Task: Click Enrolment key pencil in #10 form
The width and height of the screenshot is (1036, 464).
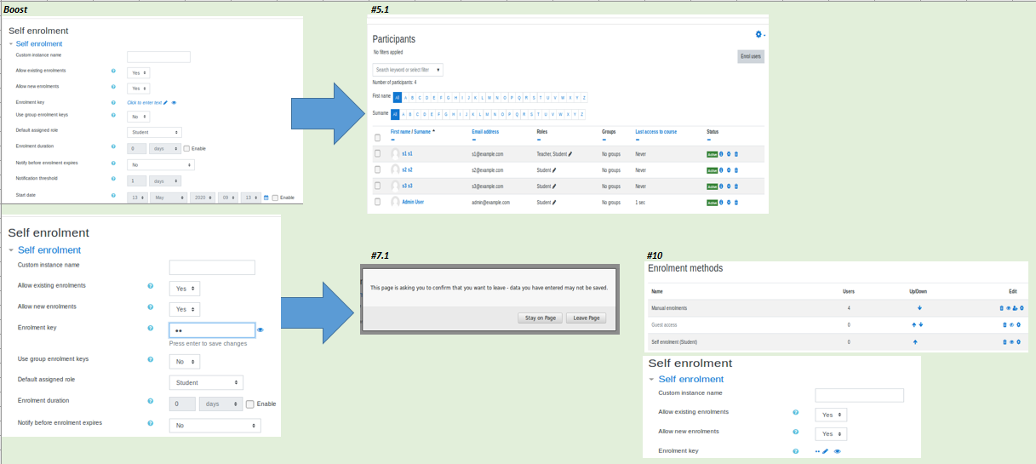Action: click(825, 451)
